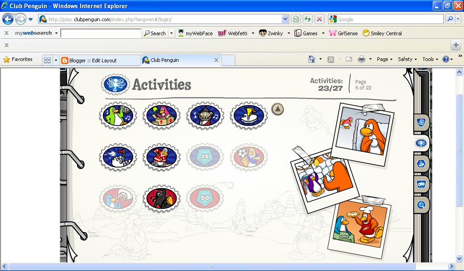Viewport: 464px width, 271px height.
Task: Click the RSS feeds icon
Action: (331, 60)
